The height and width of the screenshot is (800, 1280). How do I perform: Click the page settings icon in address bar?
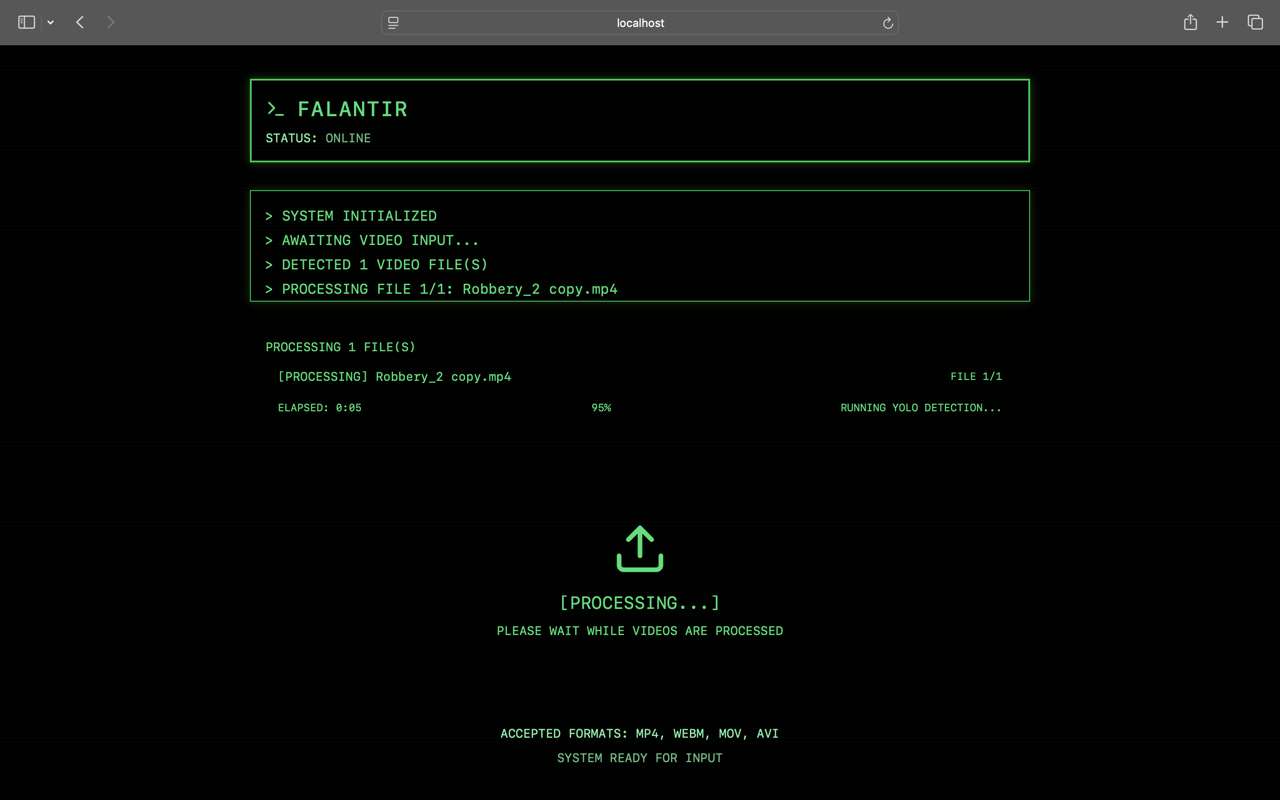[393, 23]
